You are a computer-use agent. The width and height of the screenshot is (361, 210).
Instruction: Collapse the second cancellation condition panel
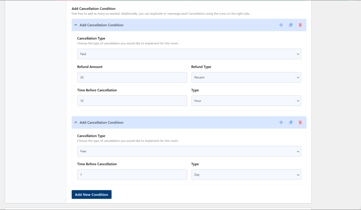(x=76, y=122)
